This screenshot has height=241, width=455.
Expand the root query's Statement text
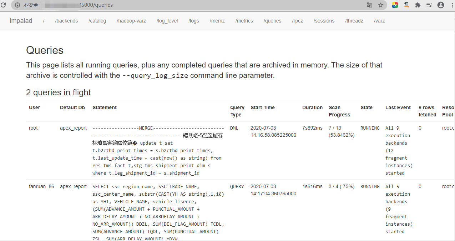pyautogui.click(x=158, y=150)
